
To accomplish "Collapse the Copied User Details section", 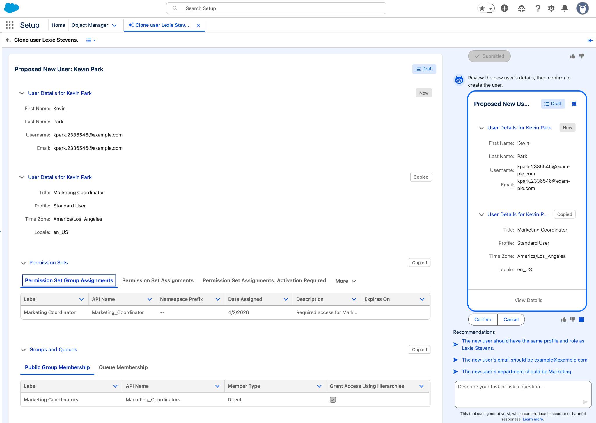I will (x=22, y=177).
